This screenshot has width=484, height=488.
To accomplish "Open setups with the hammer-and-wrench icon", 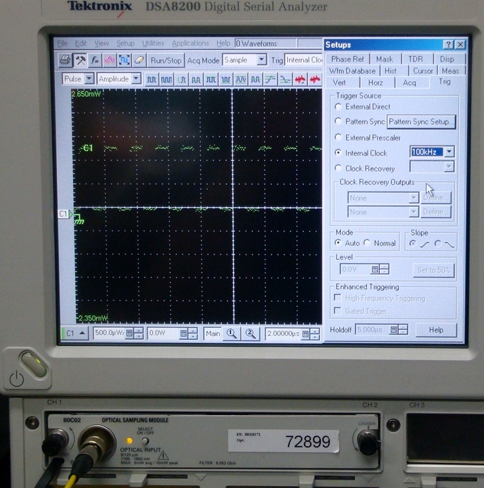I will [80, 60].
